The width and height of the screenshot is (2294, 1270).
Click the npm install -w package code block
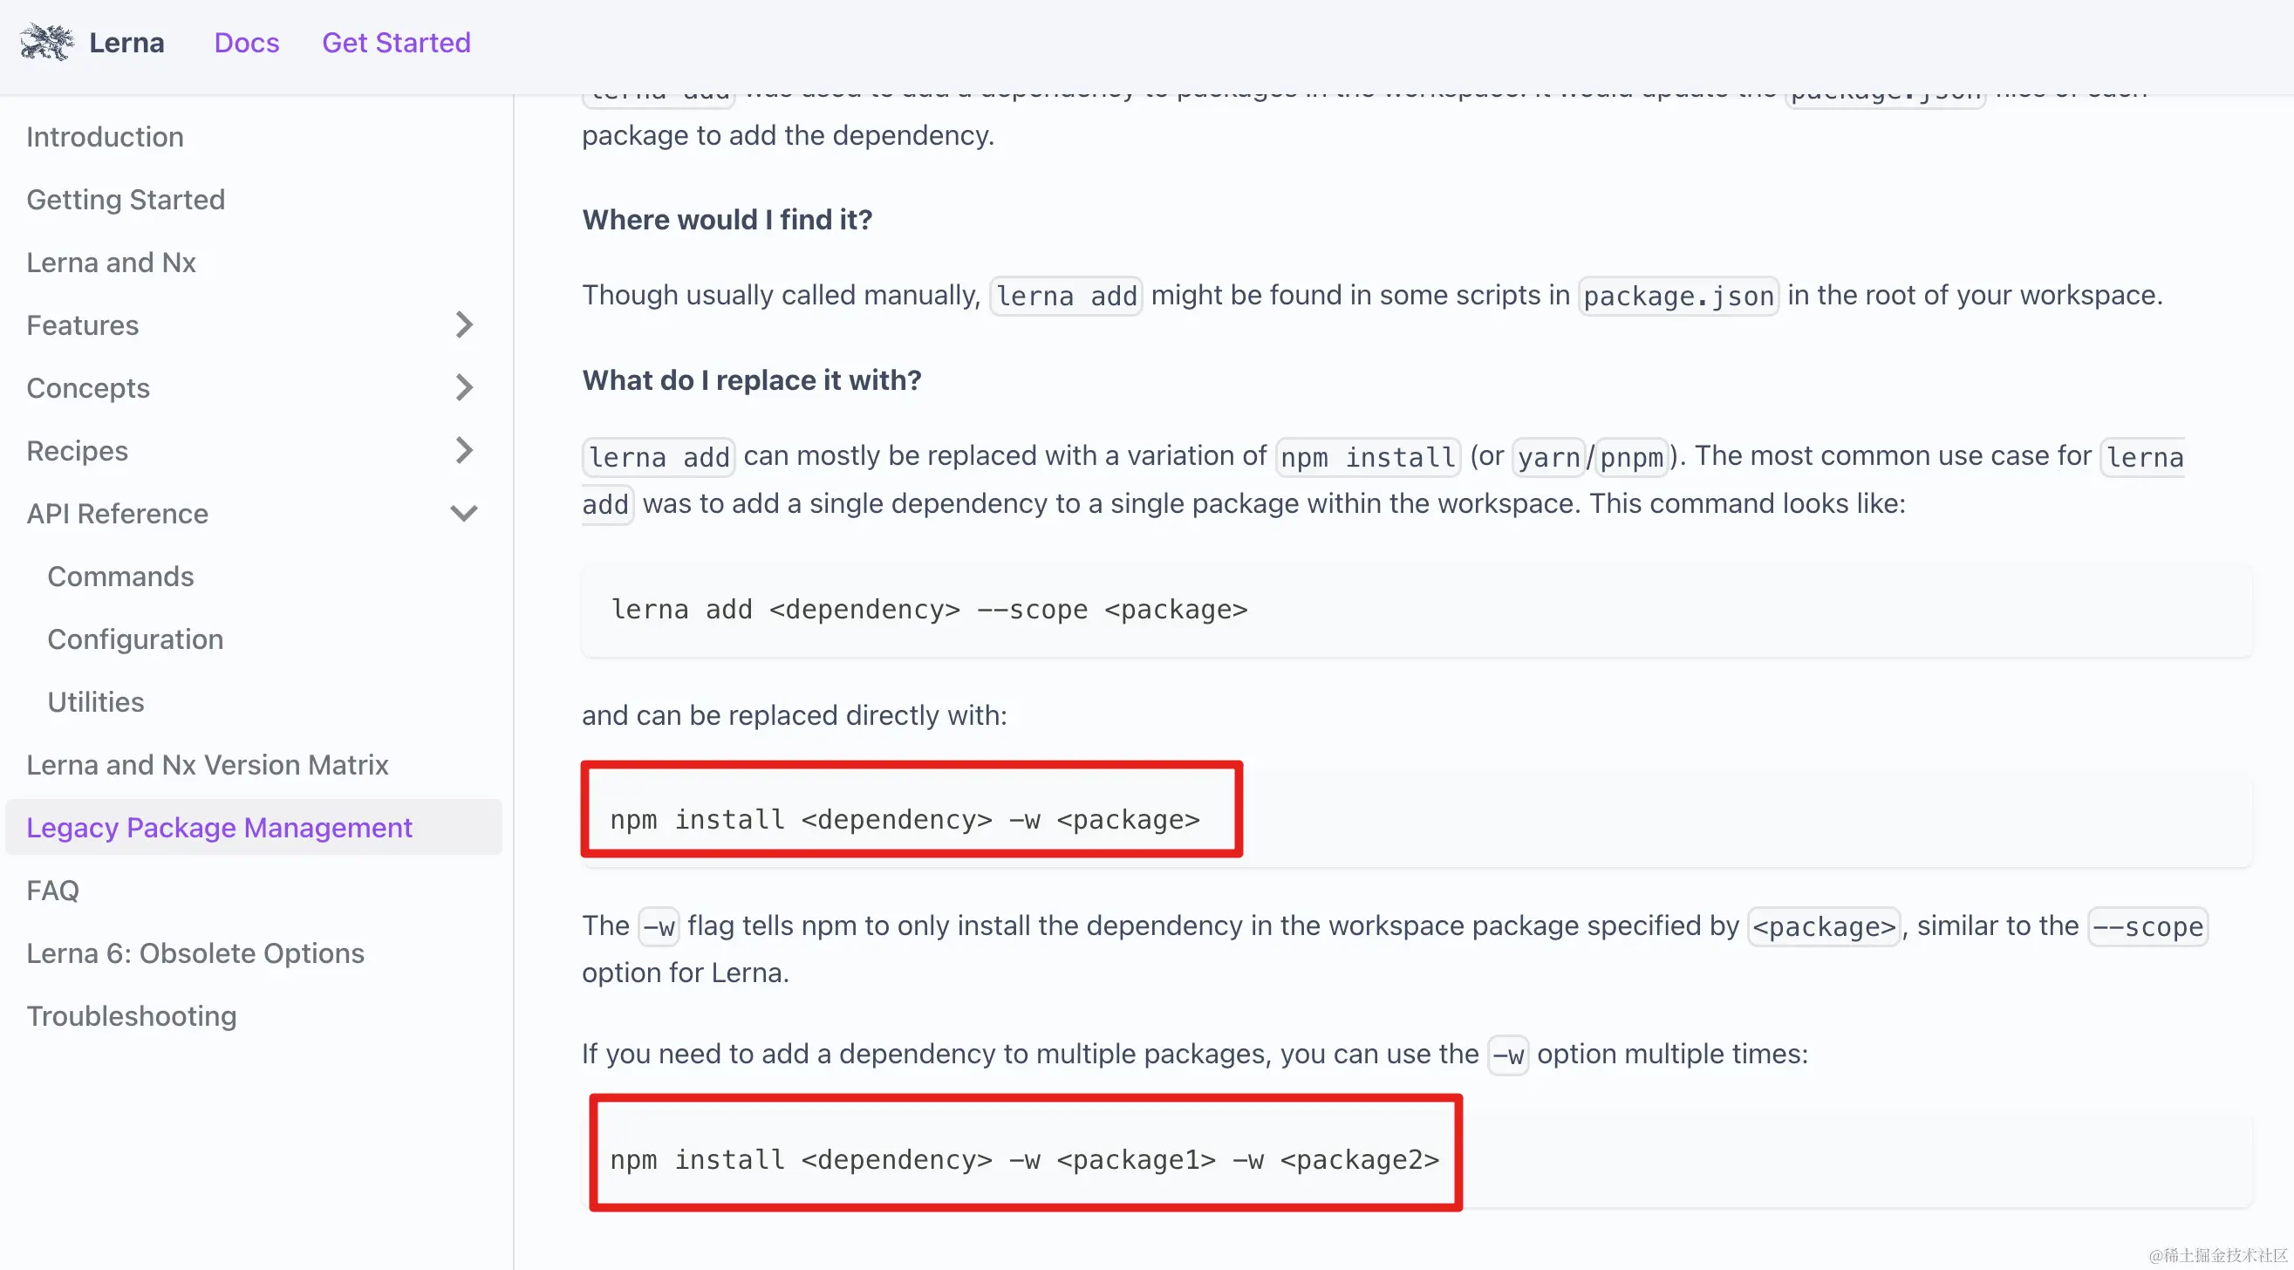[1416, 819]
